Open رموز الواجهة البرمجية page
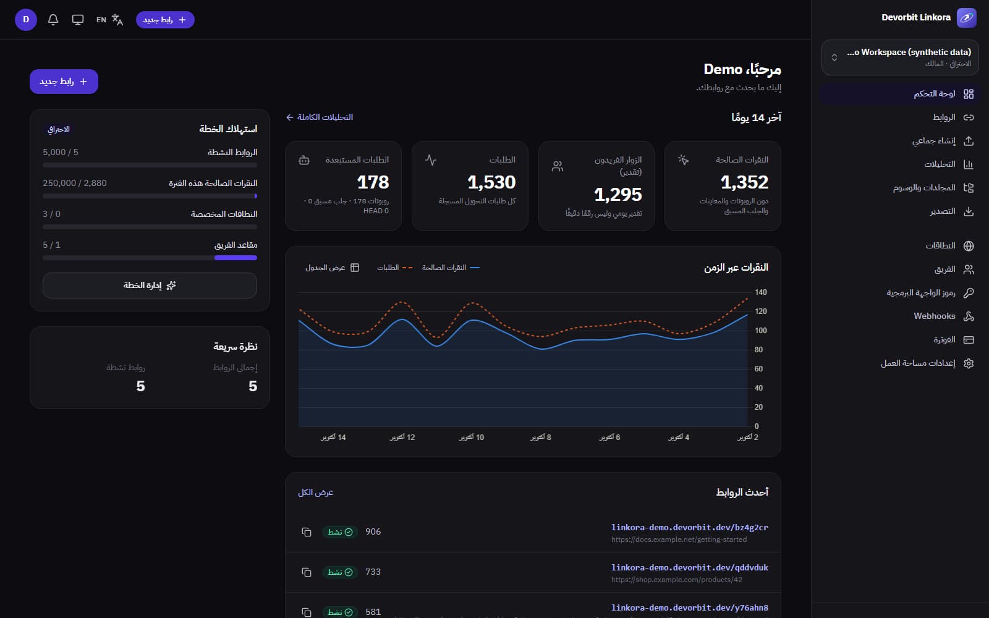The height and width of the screenshot is (618, 989). click(900, 293)
